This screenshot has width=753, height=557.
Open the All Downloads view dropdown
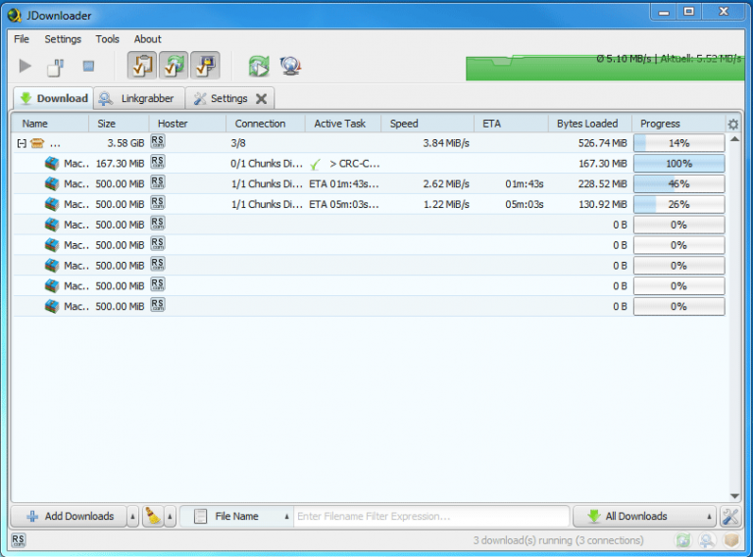[x=644, y=516]
